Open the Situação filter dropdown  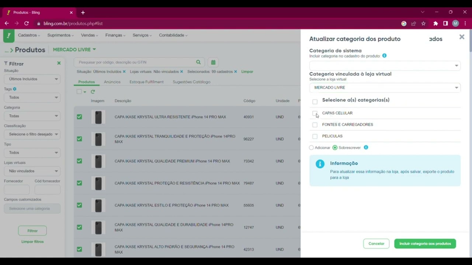(x=32, y=79)
